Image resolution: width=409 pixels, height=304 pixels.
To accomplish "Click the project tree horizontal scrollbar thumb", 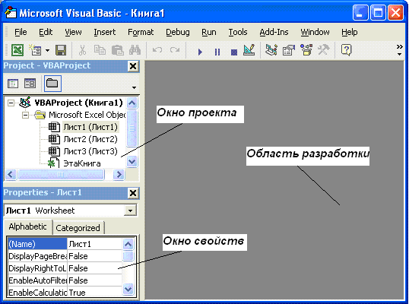I will [61, 175].
